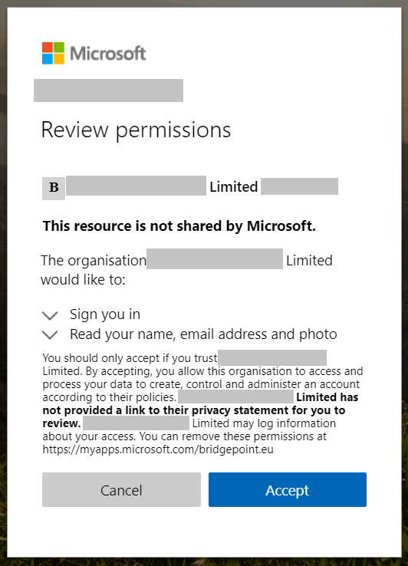This screenshot has width=408, height=566.
Task: Accept the requested permissions
Action: tap(288, 490)
